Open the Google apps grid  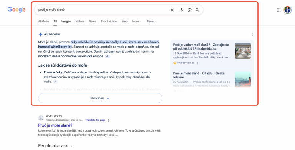coord(279,10)
